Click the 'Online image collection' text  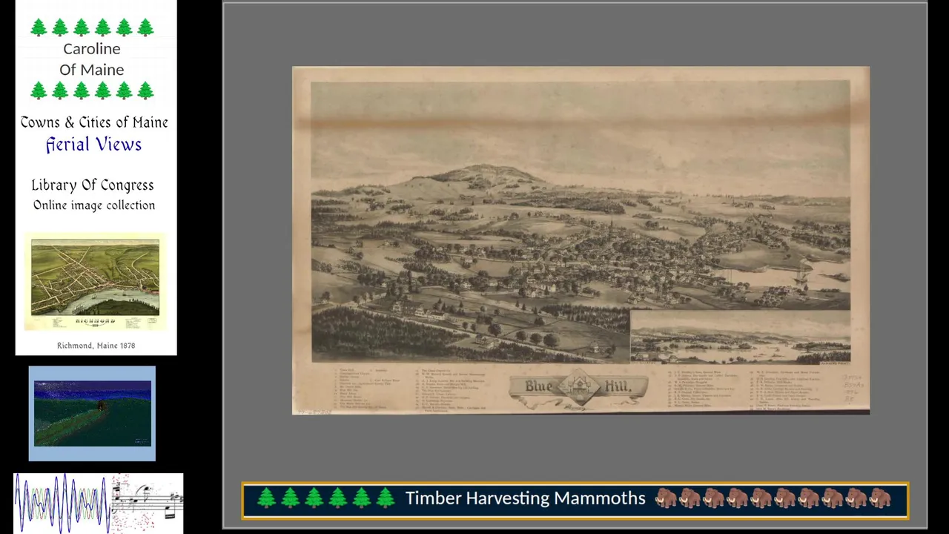coord(94,205)
